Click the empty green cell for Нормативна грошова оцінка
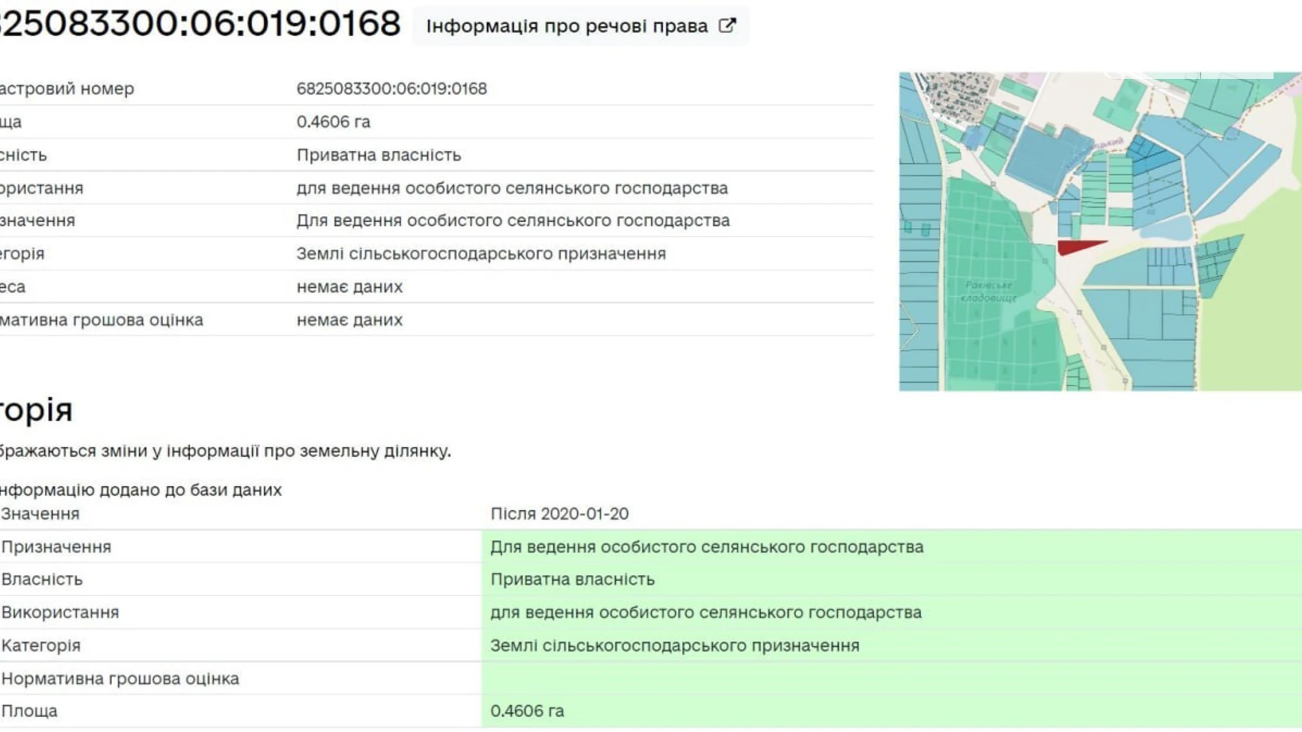 pyautogui.click(x=890, y=679)
